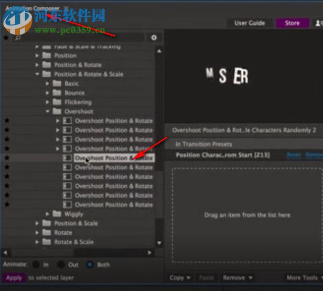Expand the Basic subfolder arrow
323x291 pixels.
47,83
